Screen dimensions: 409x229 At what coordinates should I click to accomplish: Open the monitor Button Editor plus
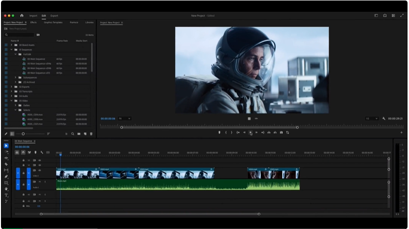(x=402, y=132)
